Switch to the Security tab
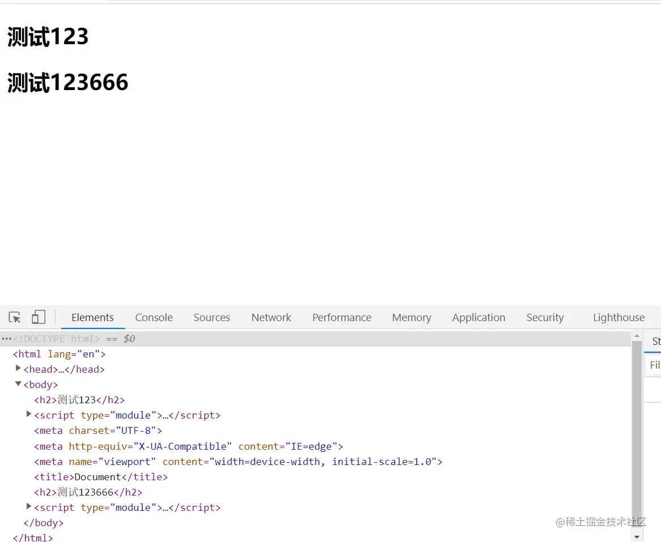 (545, 318)
